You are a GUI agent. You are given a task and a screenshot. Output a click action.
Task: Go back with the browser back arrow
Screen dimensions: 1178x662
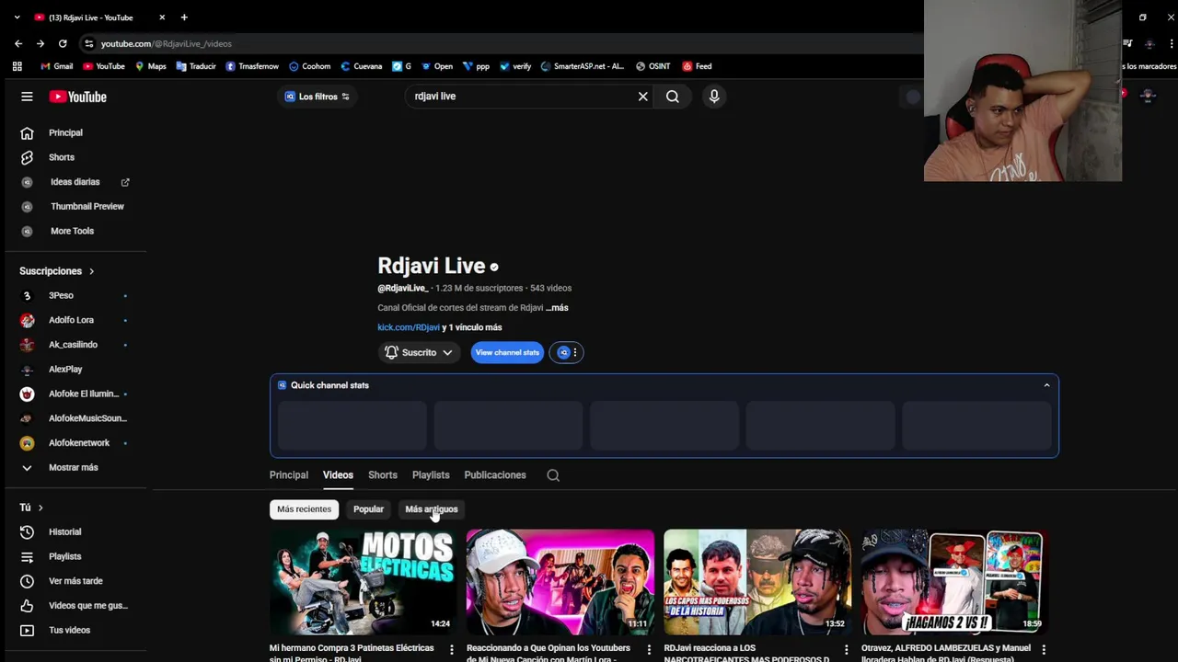pos(18,43)
